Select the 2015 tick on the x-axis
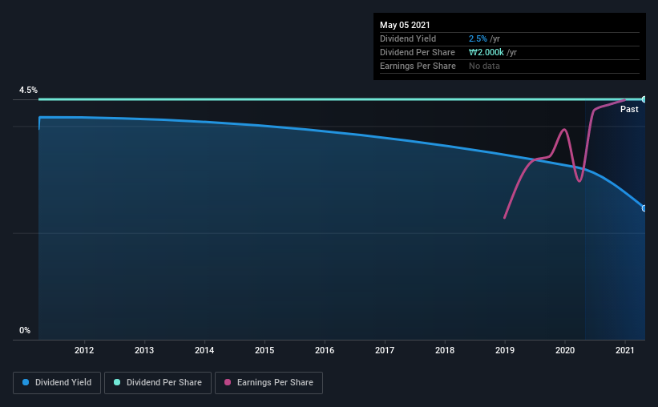 [264, 350]
